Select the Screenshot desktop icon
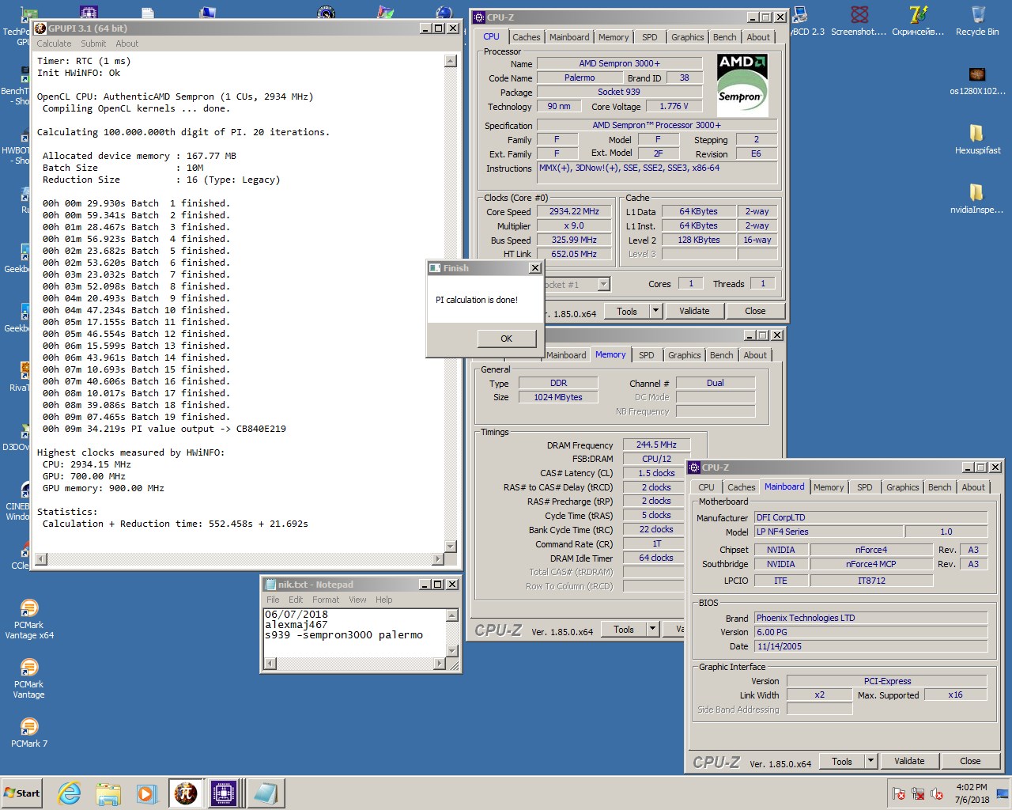 coord(859,21)
